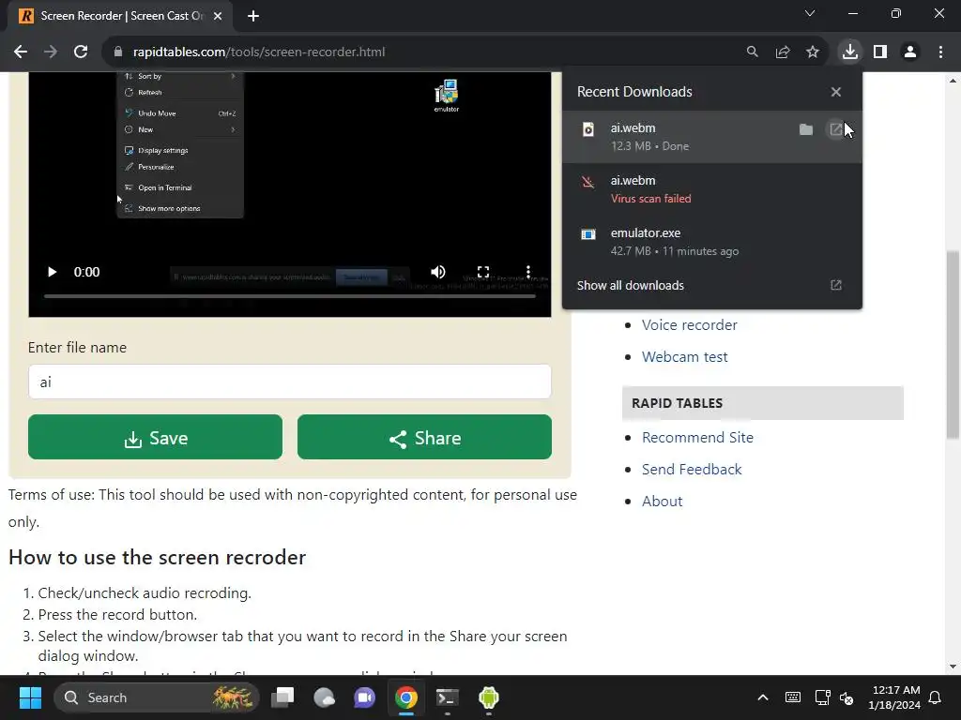Click Show all downloads
The width and height of the screenshot is (961, 720).
[630, 285]
